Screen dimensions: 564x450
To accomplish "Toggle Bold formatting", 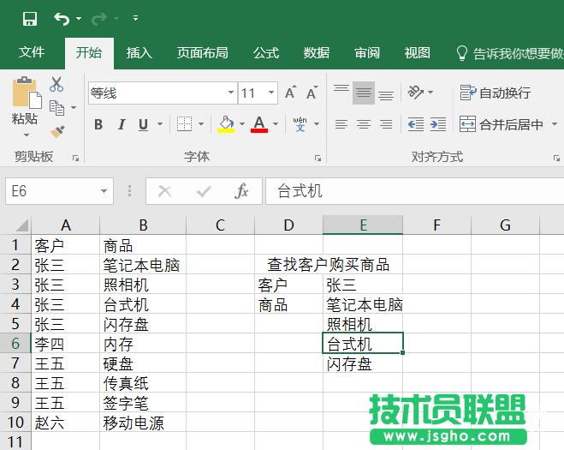I will [x=98, y=124].
